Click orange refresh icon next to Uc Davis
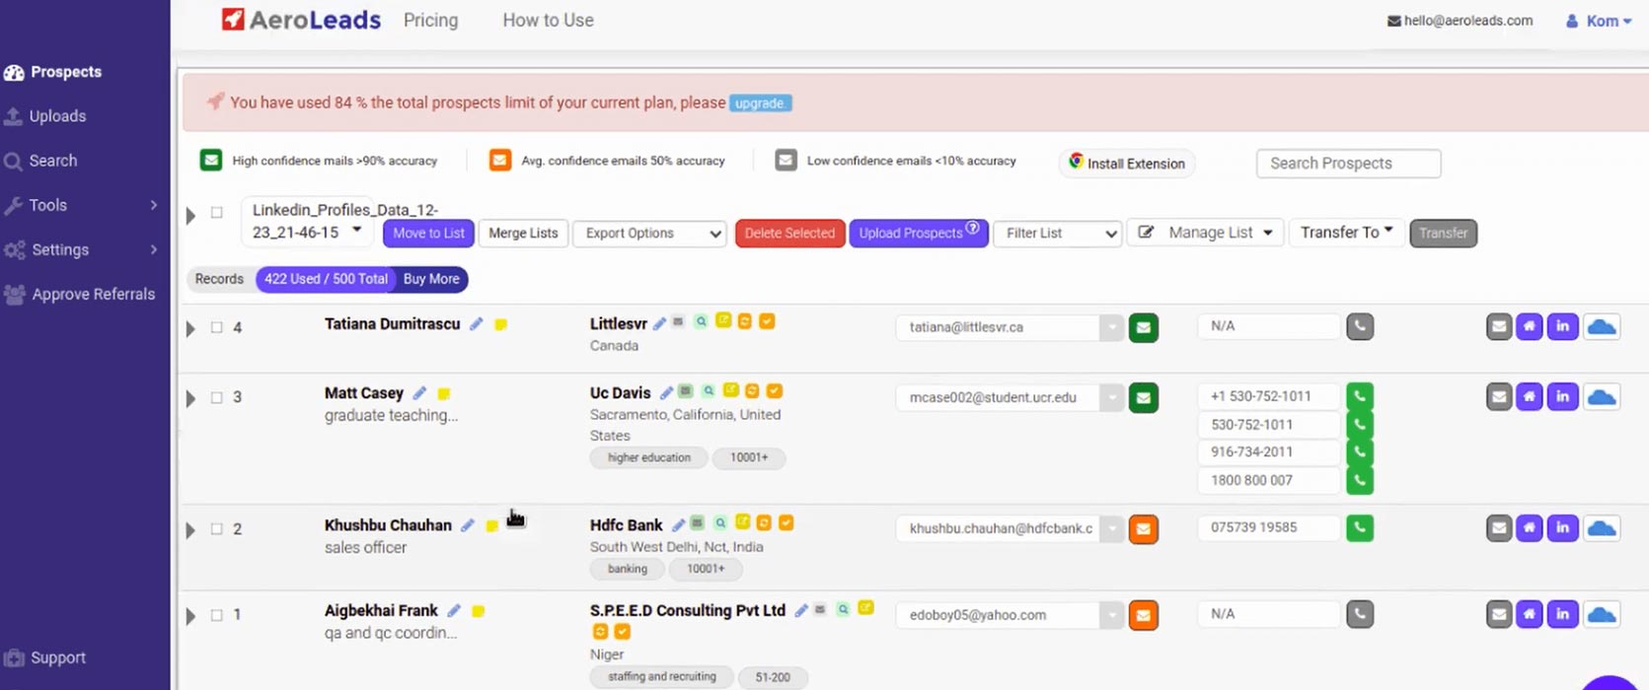 752,391
